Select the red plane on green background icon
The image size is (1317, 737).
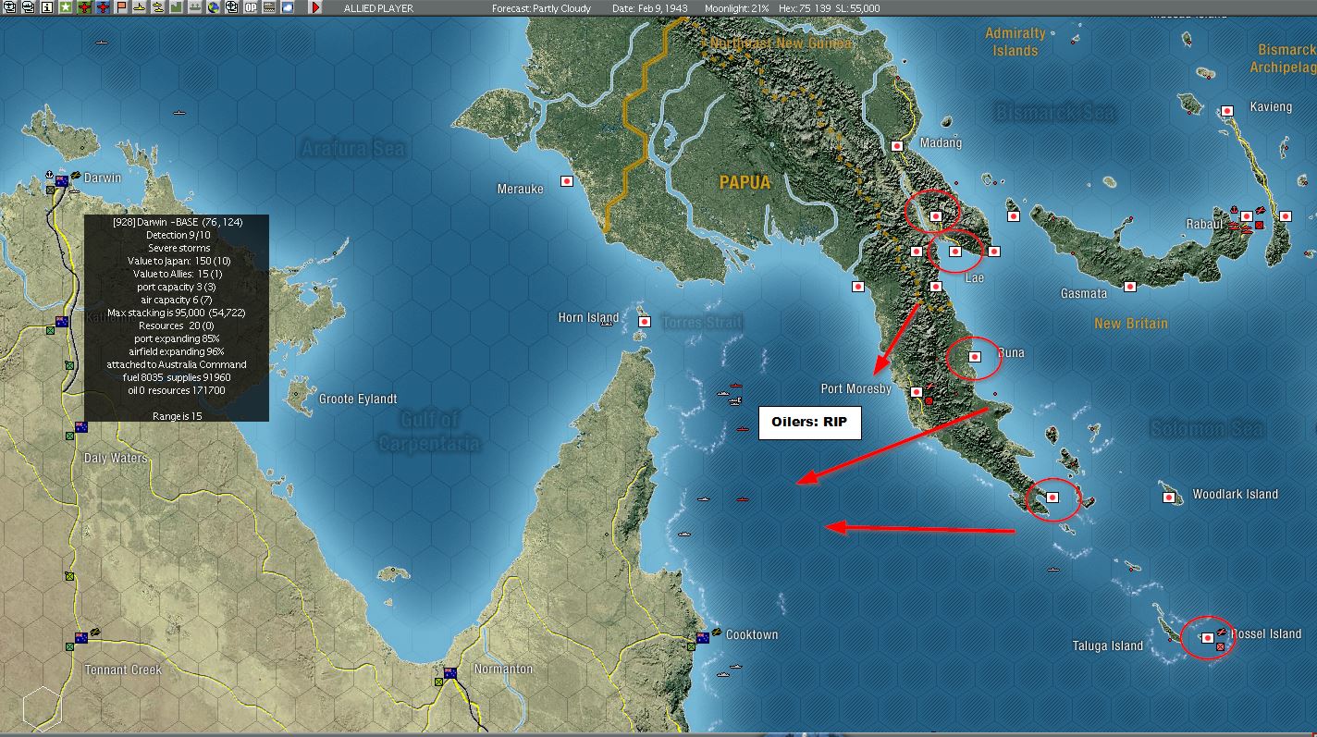(84, 7)
